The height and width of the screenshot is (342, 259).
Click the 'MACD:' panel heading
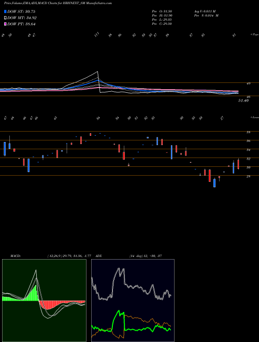(16, 256)
